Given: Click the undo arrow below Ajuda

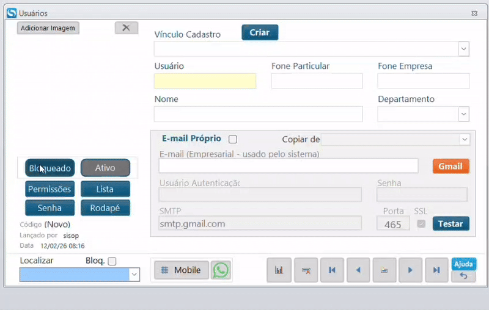Looking at the screenshot, I should 463,276.
